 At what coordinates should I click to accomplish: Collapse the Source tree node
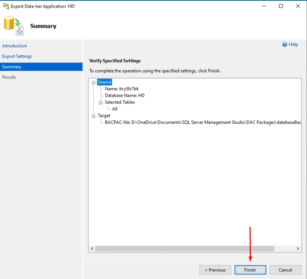point(93,82)
